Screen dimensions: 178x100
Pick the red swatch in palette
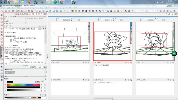click(x=35, y=97)
